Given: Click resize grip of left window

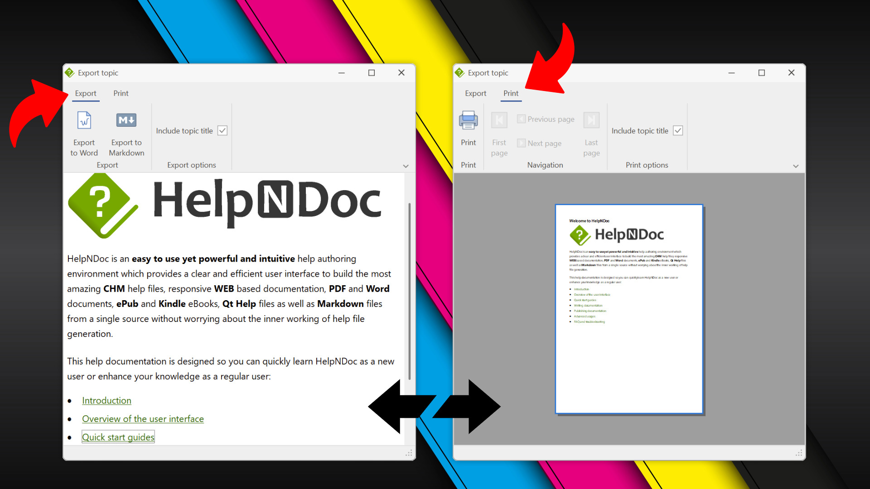Looking at the screenshot, I should 409,453.
